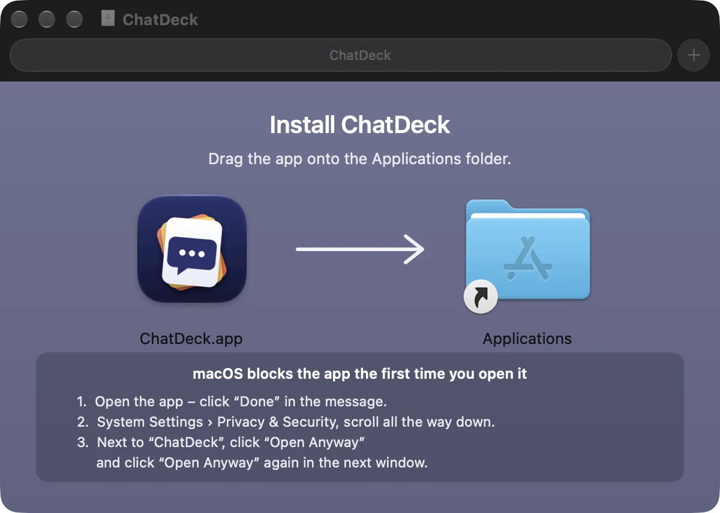Click step 3 'Next to ChatDeck' instruction

click(x=221, y=442)
